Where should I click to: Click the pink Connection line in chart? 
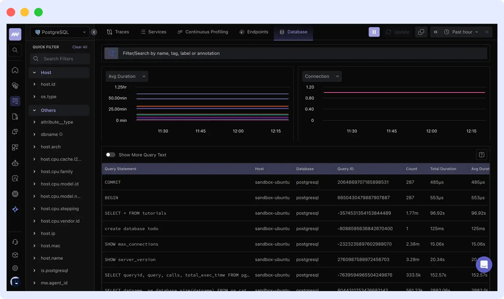pyautogui.click(x=404, y=93)
